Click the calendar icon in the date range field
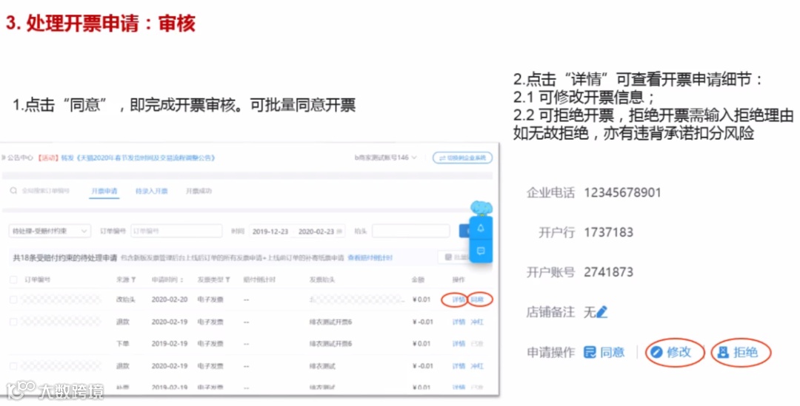The width and height of the screenshot is (800, 406). tap(340, 231)
